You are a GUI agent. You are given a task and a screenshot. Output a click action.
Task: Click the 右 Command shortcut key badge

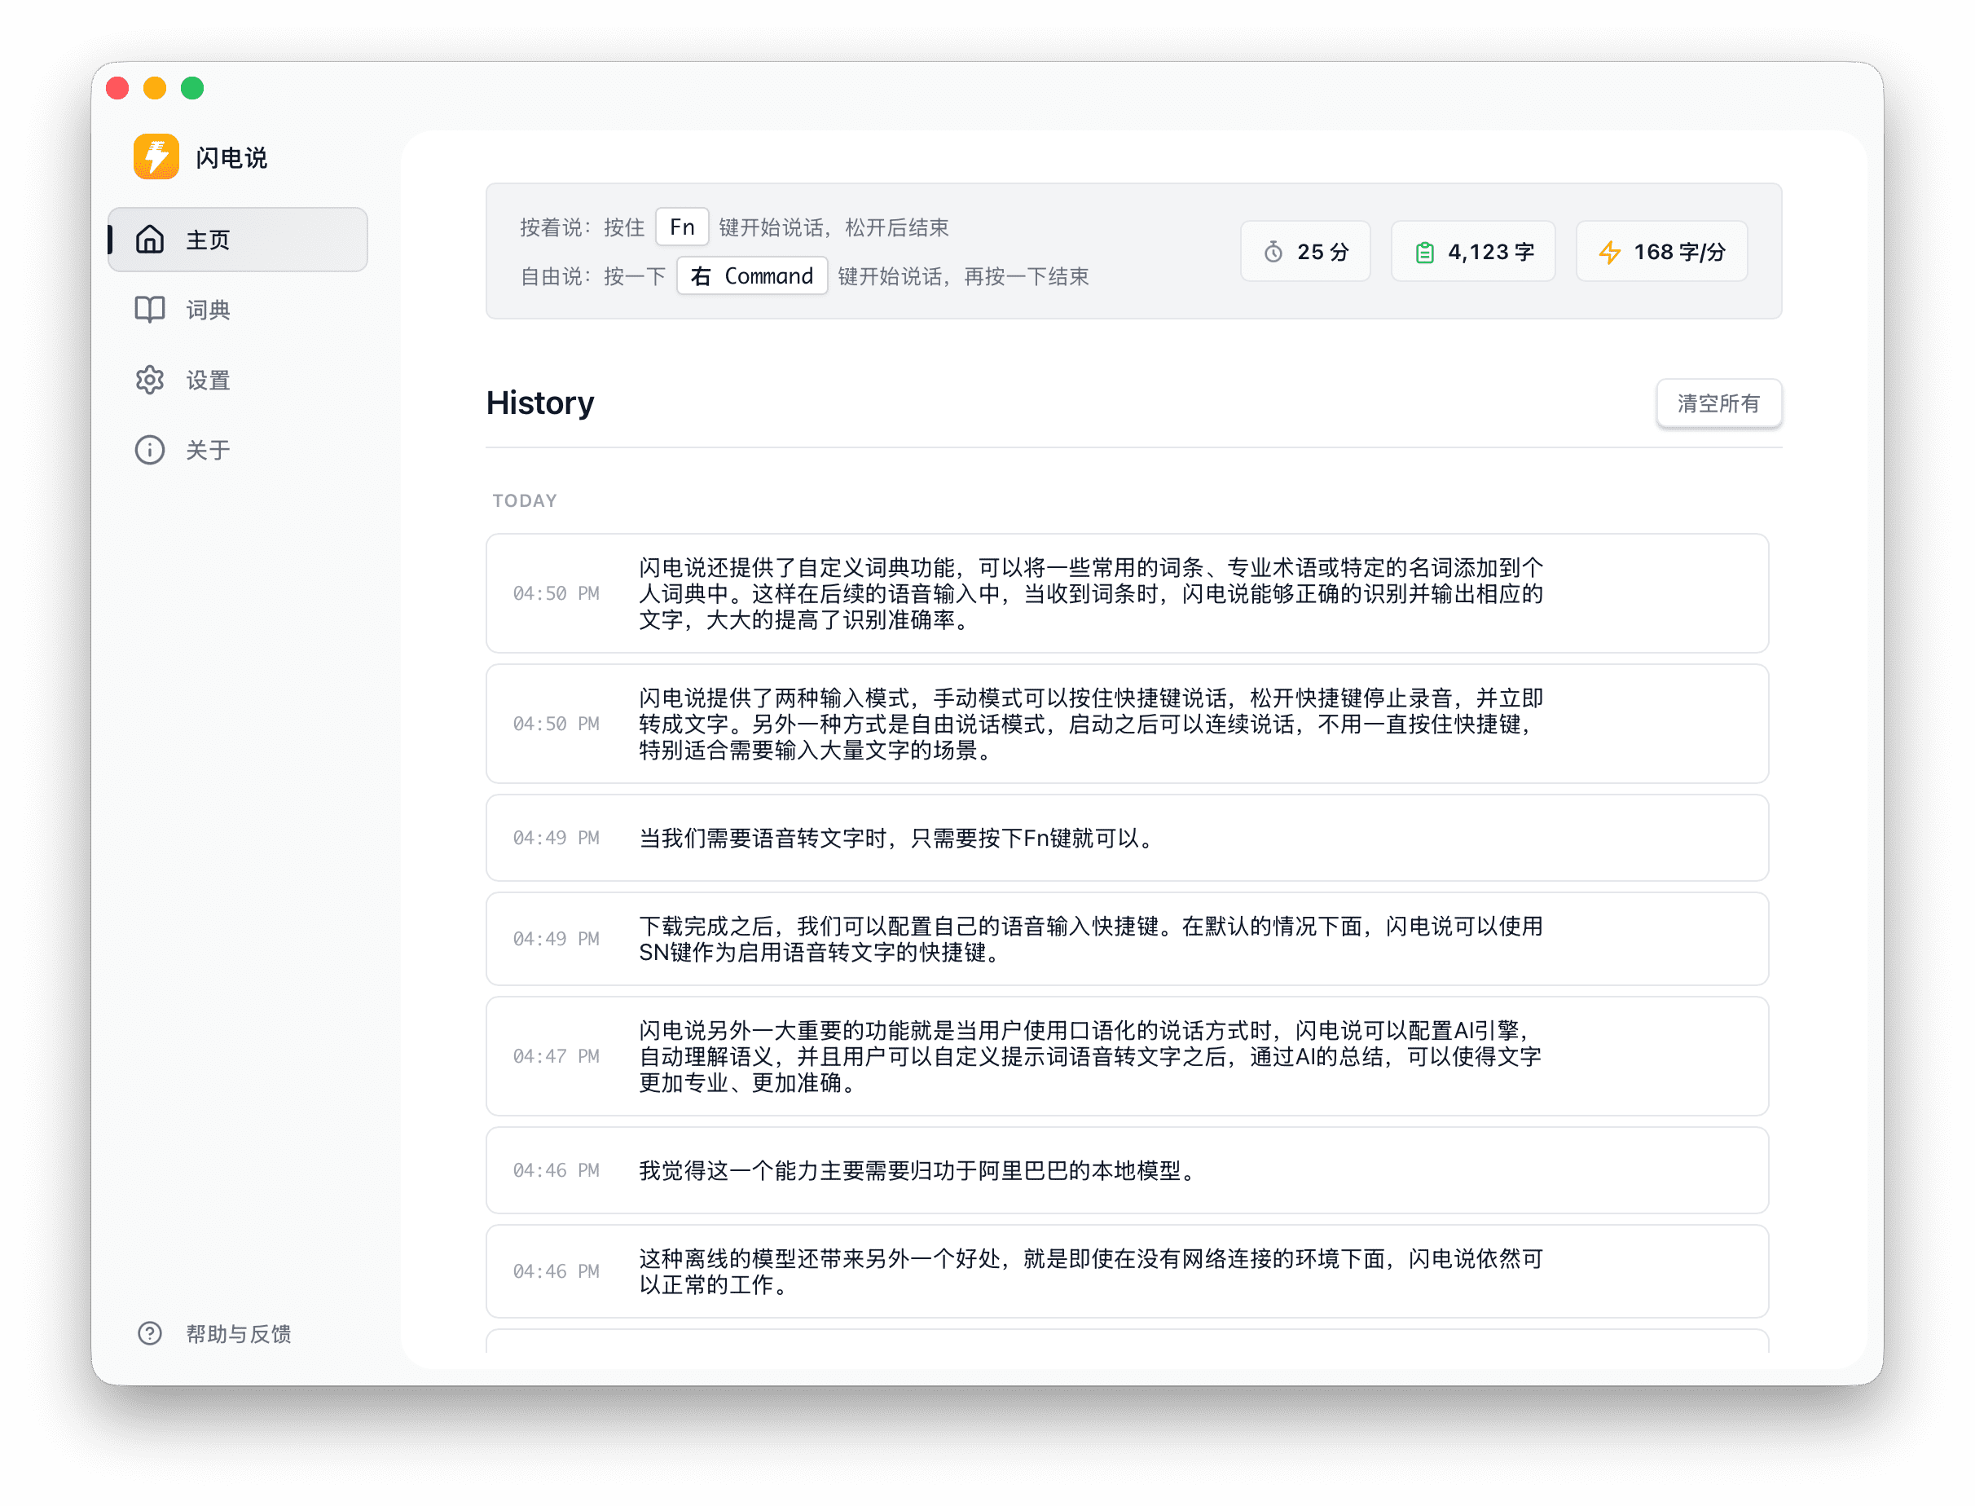pyautogui.click(x=752, y=276)
